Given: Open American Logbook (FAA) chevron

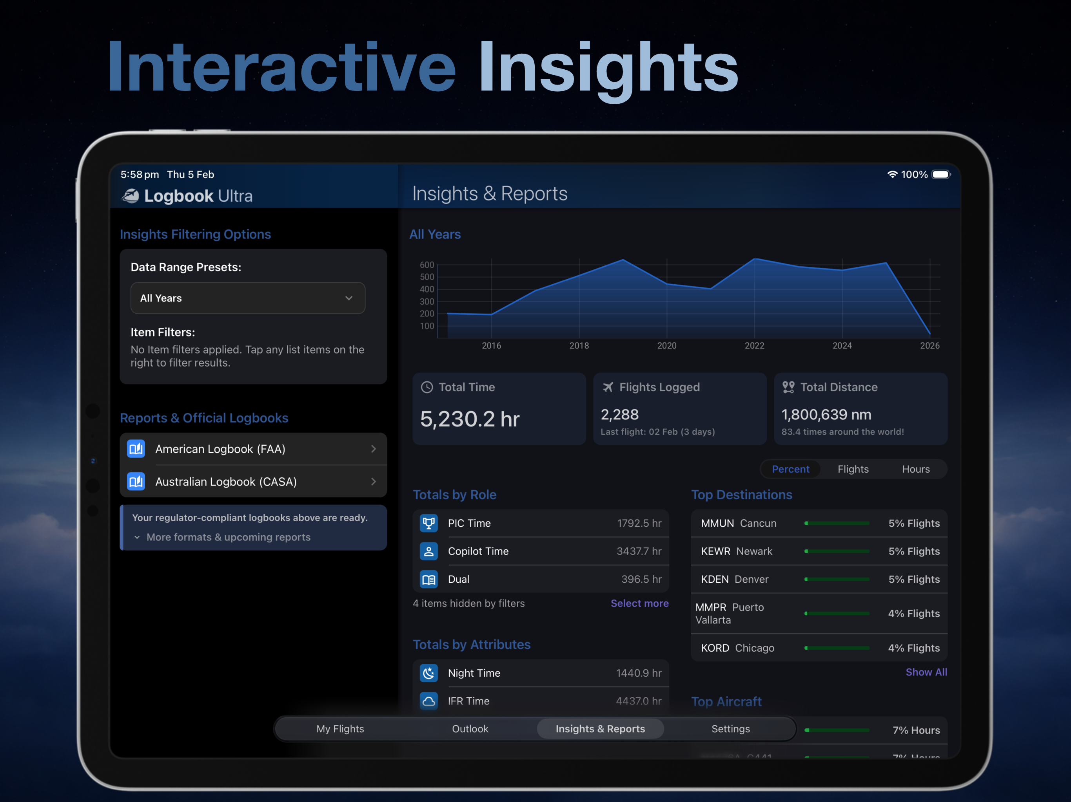Looking at the screenshot, I should click(373, 449).
